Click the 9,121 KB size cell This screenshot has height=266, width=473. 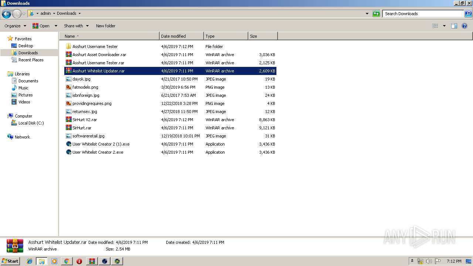pos(267,128)
